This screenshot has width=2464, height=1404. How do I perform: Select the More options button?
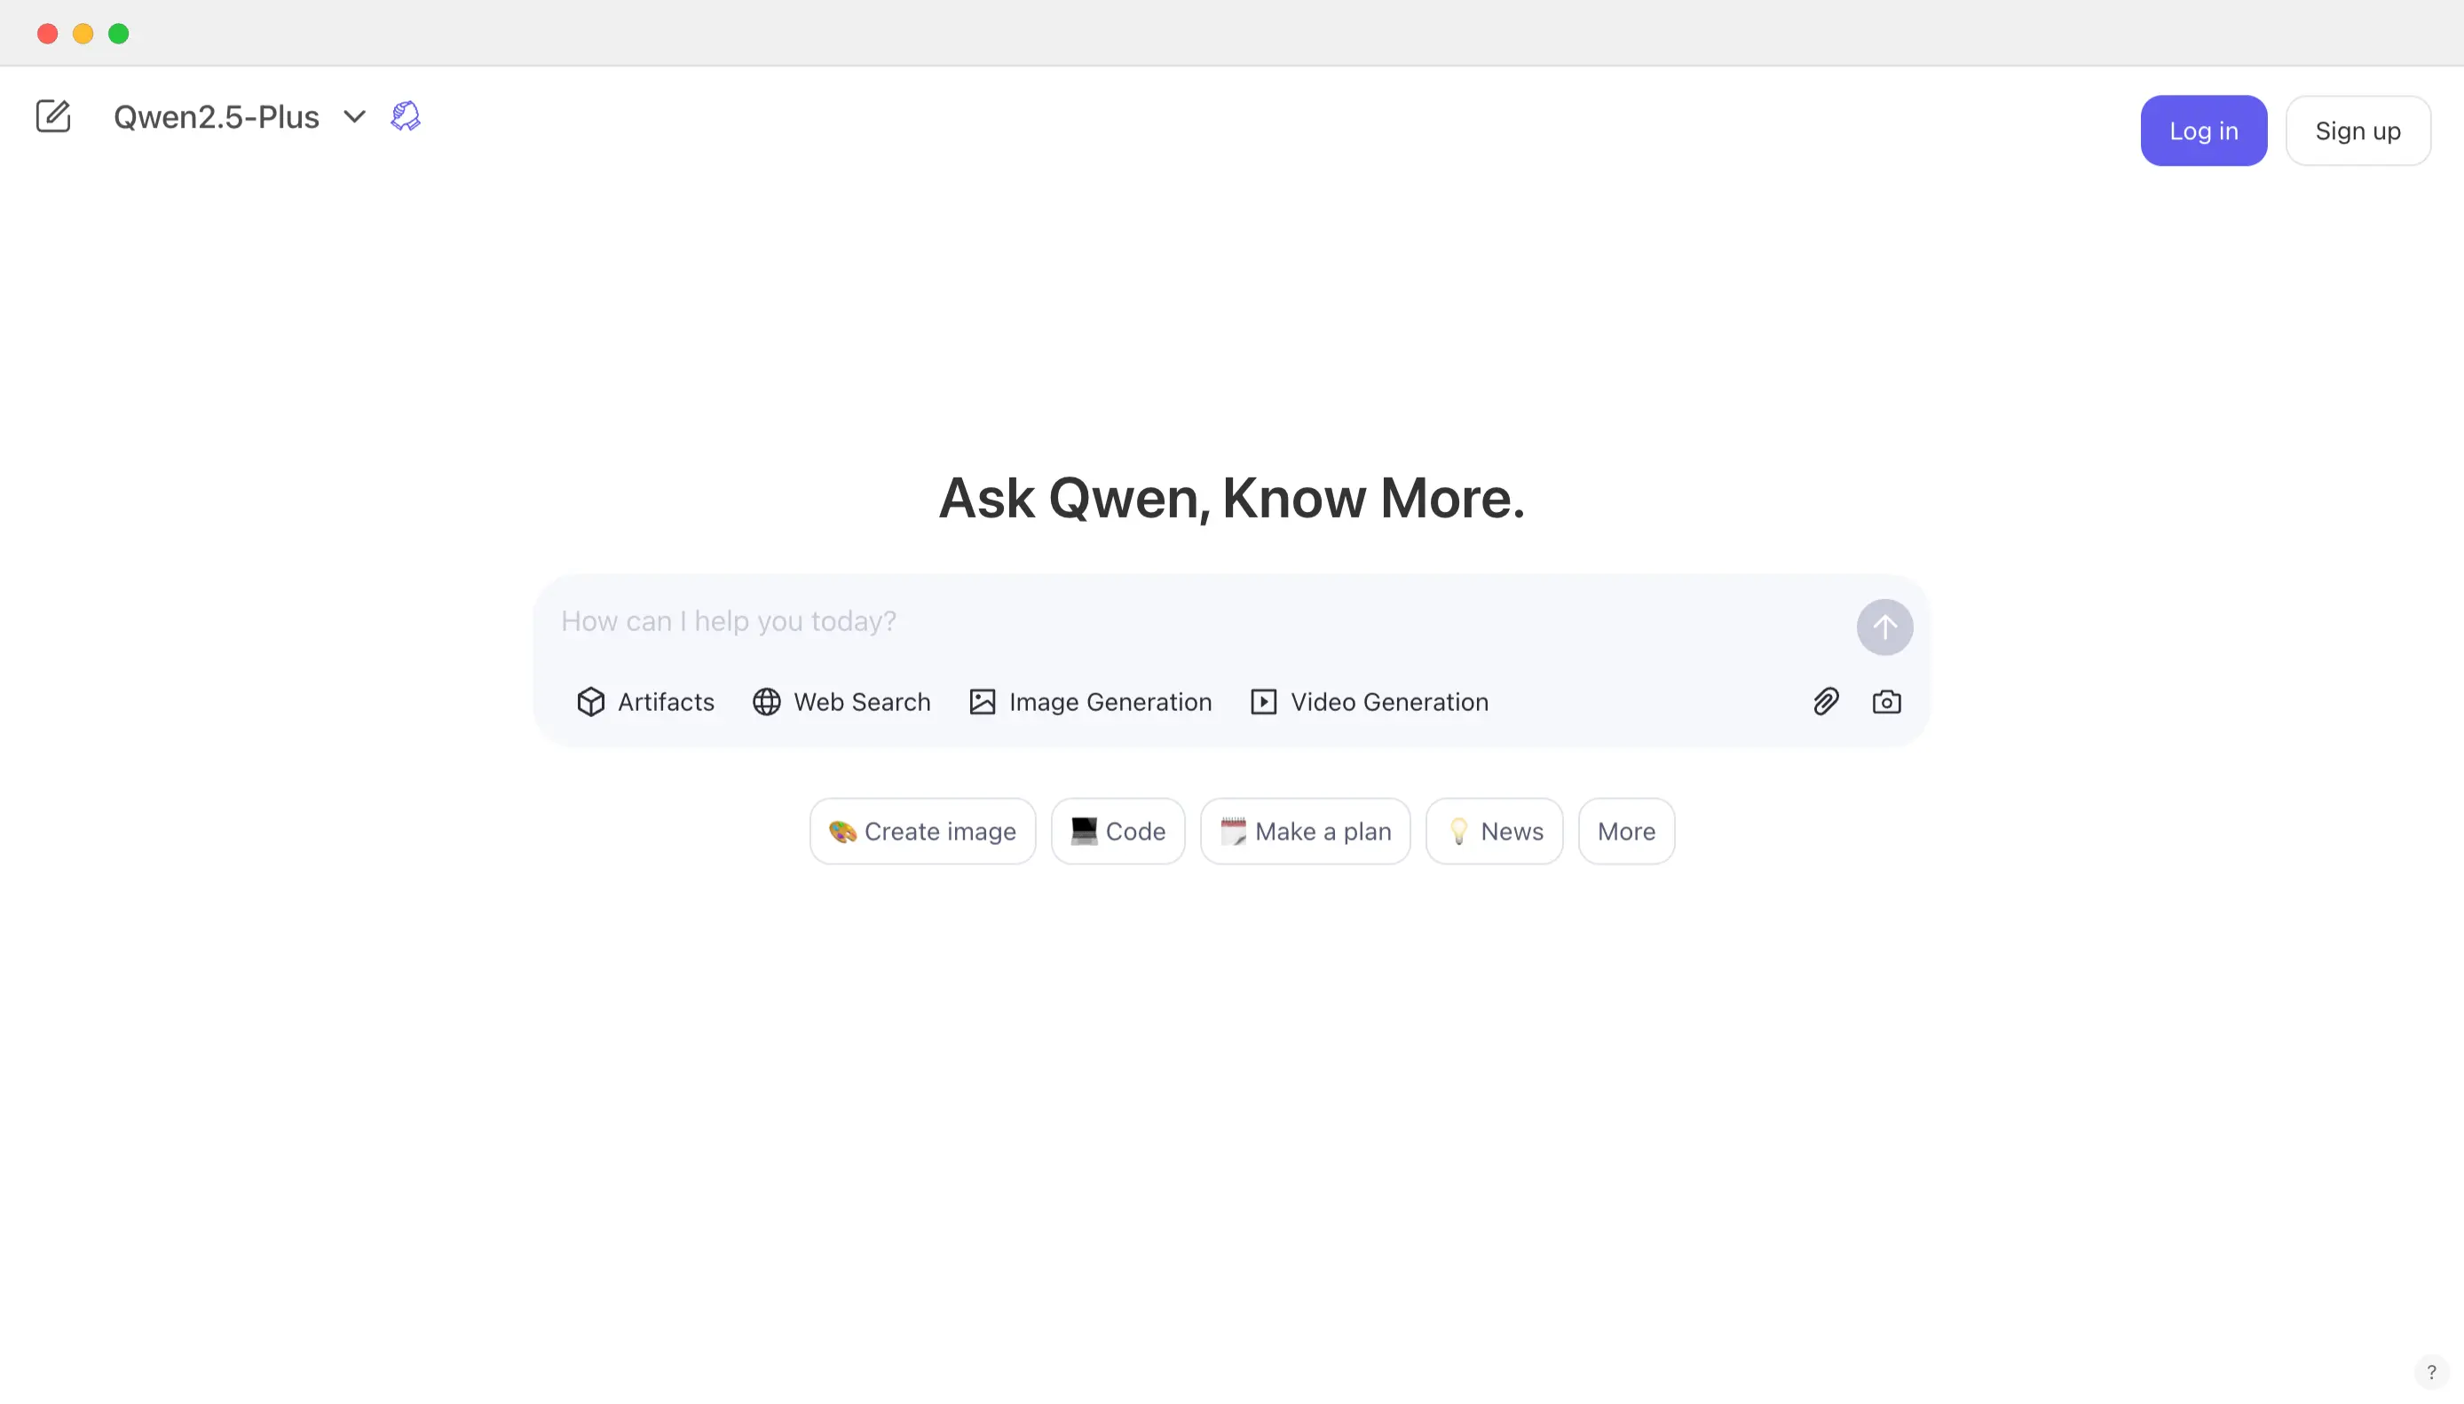pyautogui.click(x=1624, y=831)
